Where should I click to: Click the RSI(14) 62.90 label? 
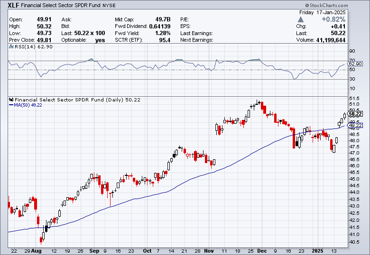[x=33, y=46]
